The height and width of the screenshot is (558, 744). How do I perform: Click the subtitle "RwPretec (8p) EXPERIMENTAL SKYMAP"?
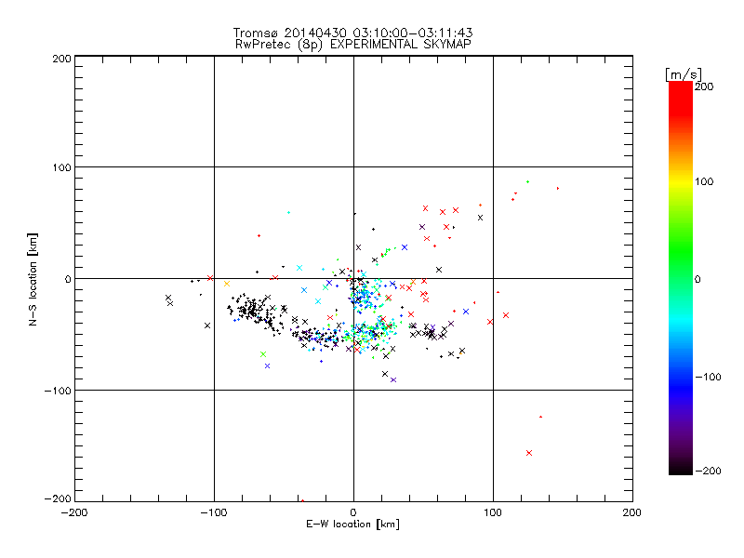353,45
